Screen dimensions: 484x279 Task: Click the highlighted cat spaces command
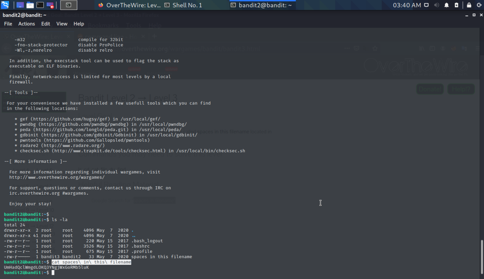click(92, 262)
